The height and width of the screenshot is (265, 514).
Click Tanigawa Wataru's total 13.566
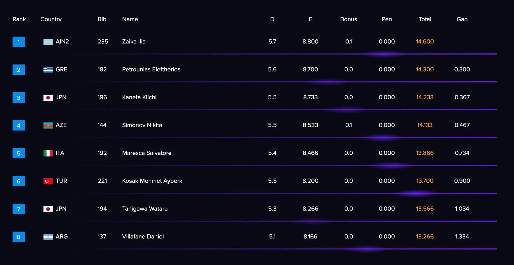425,209
